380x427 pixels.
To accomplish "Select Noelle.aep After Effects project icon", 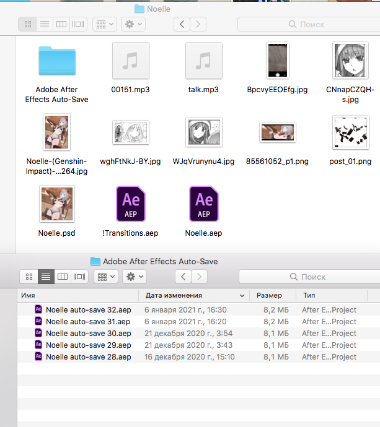I will pyautogui.click(x=204, y=204).
